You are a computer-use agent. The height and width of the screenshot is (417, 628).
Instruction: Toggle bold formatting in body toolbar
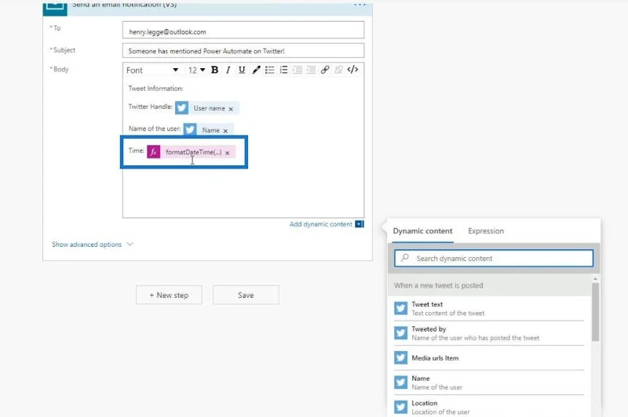[214, 70]
